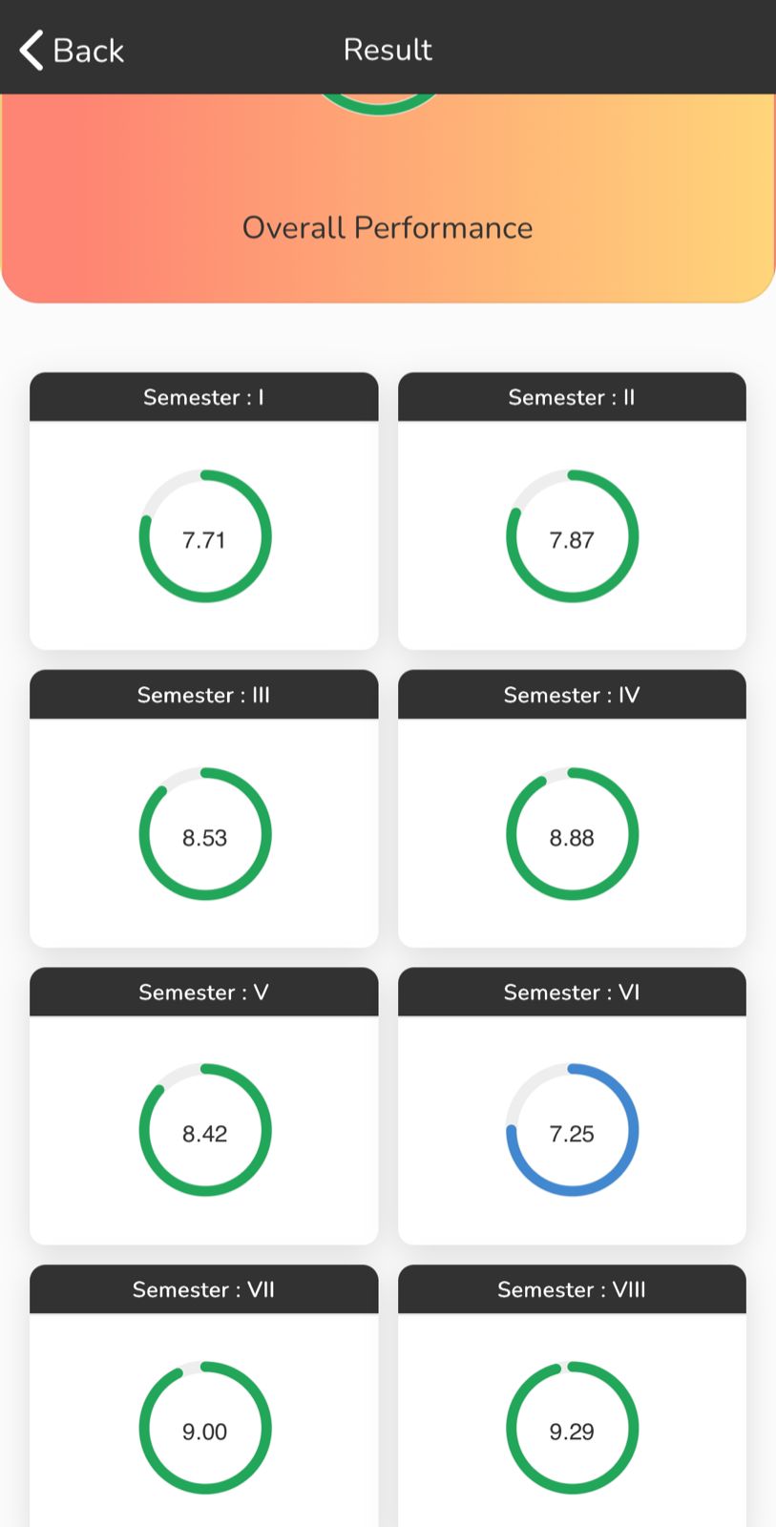This screenshot has height=1527, width=776.
Task: Click the 9.00 score circle
Action: point(204,1429)
